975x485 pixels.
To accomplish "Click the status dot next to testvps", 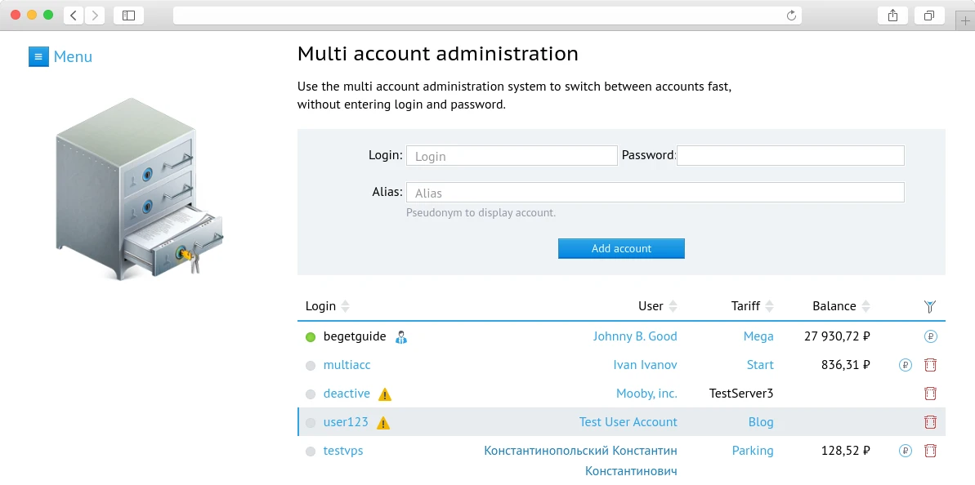I will coord(310,450).
